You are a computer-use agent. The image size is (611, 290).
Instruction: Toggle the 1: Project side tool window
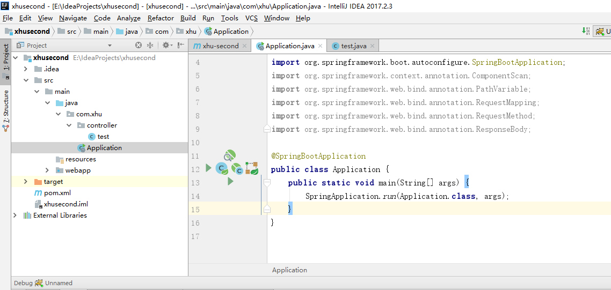tap(6, 62)
